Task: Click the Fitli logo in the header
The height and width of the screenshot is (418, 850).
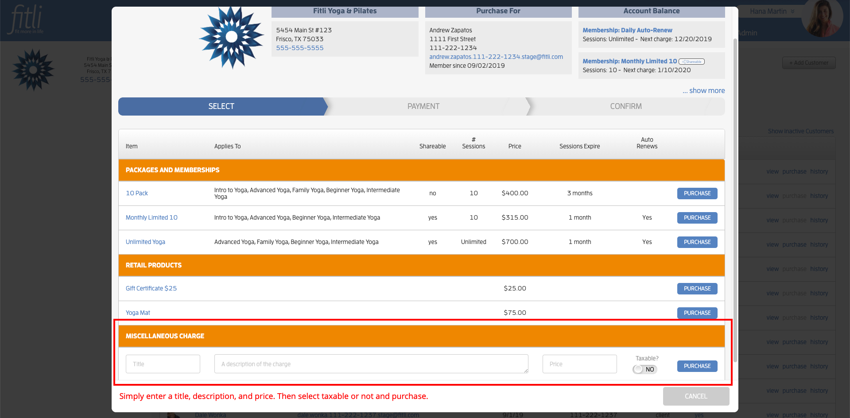Action: tap(27, 19)
